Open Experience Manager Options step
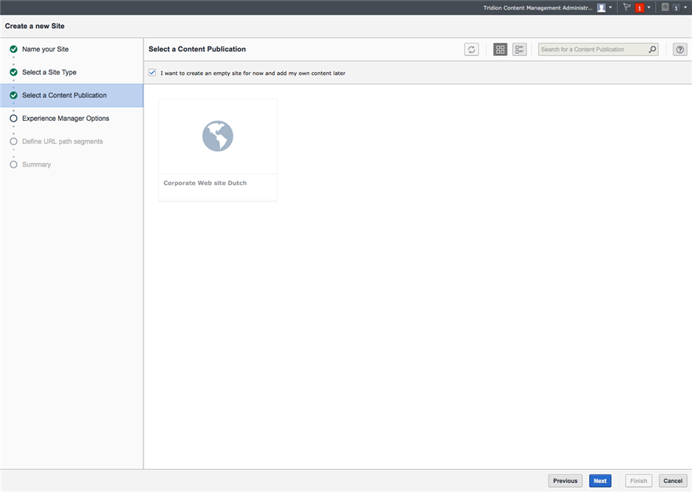Viewport: 692px width, 492px height. click(x=65, y=118)
